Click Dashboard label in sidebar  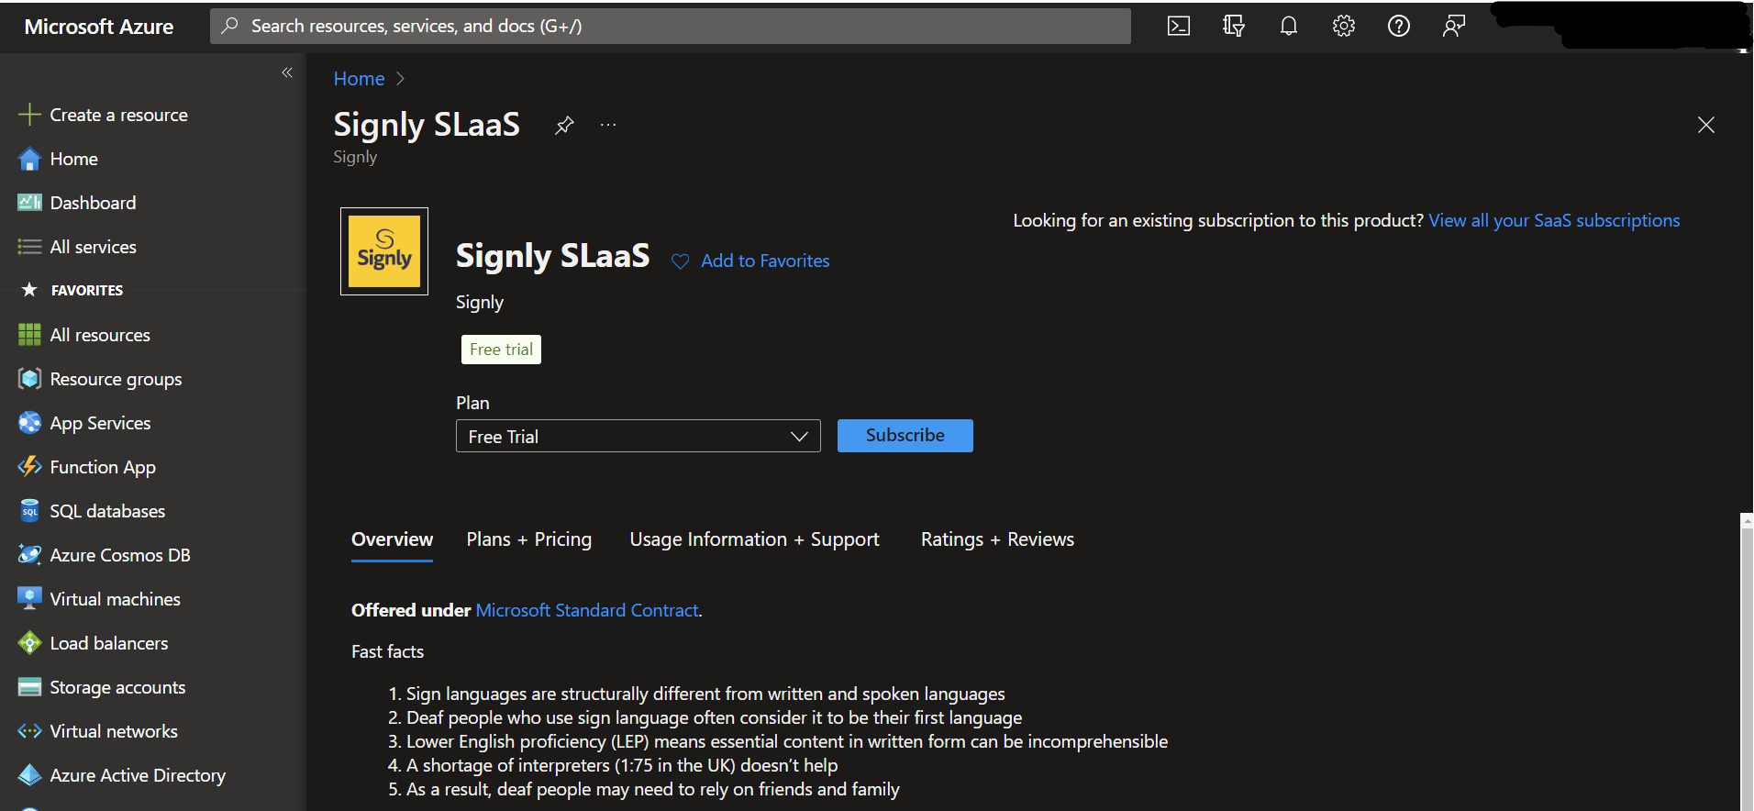coord(93,203)
